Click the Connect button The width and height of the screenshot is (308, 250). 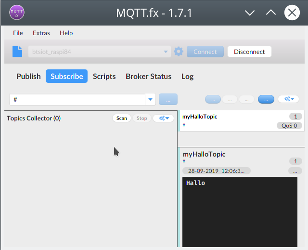pyautogui.click(x=205, y=52)
